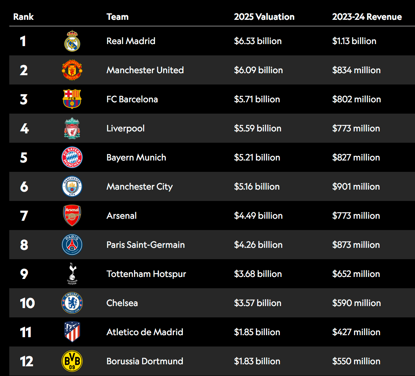Viewport: 415px width, 376px height.
Task: Sort by the Rank column header
Action: click(x=23, y=17)
